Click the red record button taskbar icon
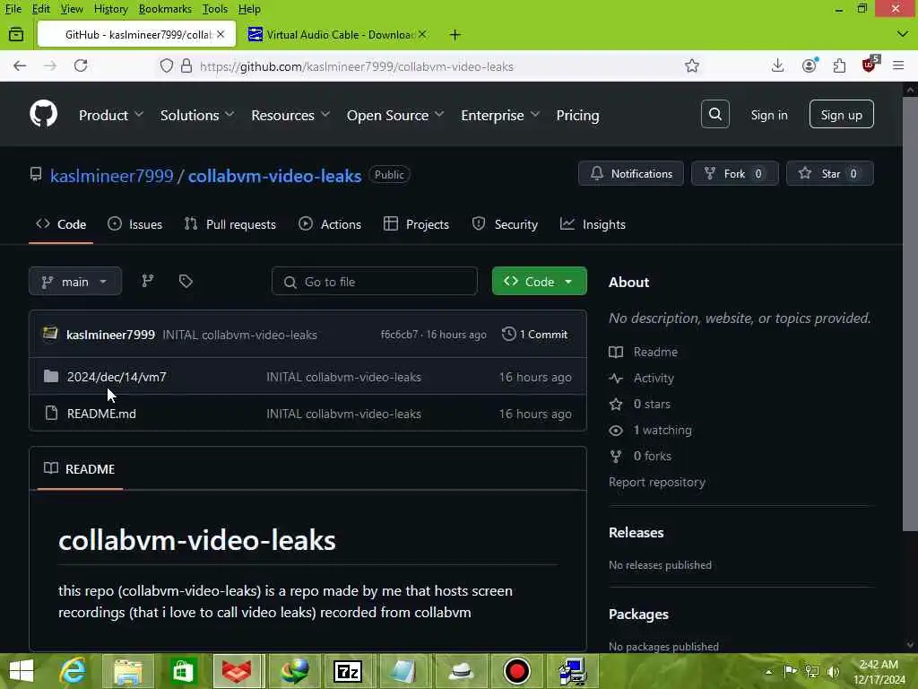 [516, 671]
